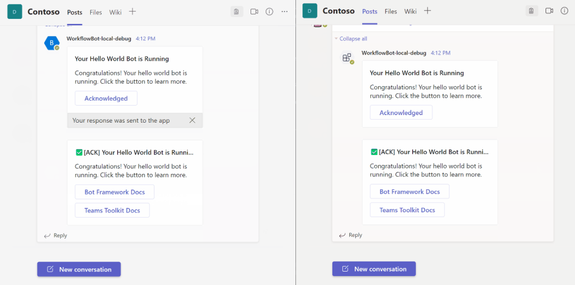This screenshot has width=575, height=285.
Task: Switch to the Wiki tab in the left window
Action: point(115,12)
